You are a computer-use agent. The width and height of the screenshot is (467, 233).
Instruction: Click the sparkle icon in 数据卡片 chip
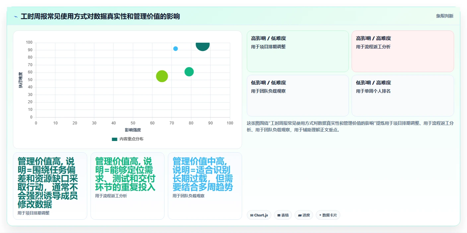coord(320,215)
